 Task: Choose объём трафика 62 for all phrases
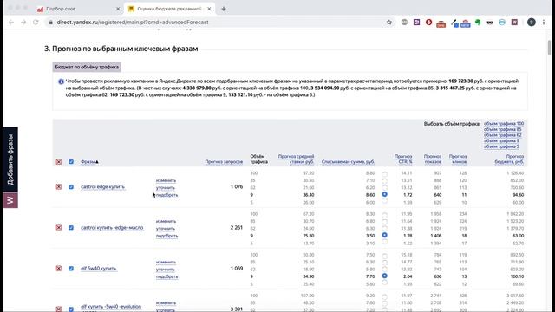point(503,135)
